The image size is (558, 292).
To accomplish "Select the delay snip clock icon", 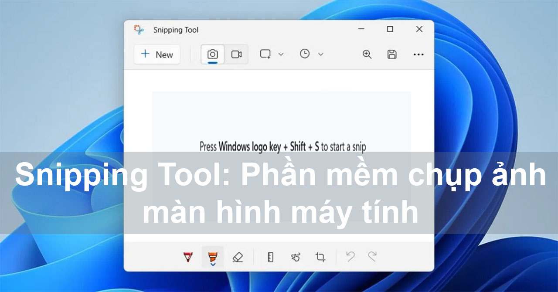I will pos(305,54).
